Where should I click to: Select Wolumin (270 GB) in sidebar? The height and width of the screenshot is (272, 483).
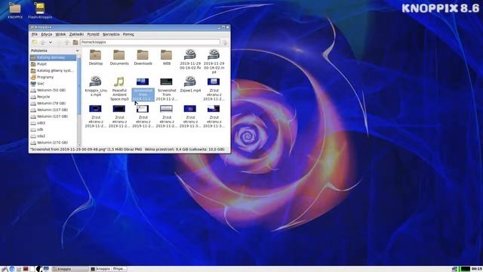tap(53, 143)
